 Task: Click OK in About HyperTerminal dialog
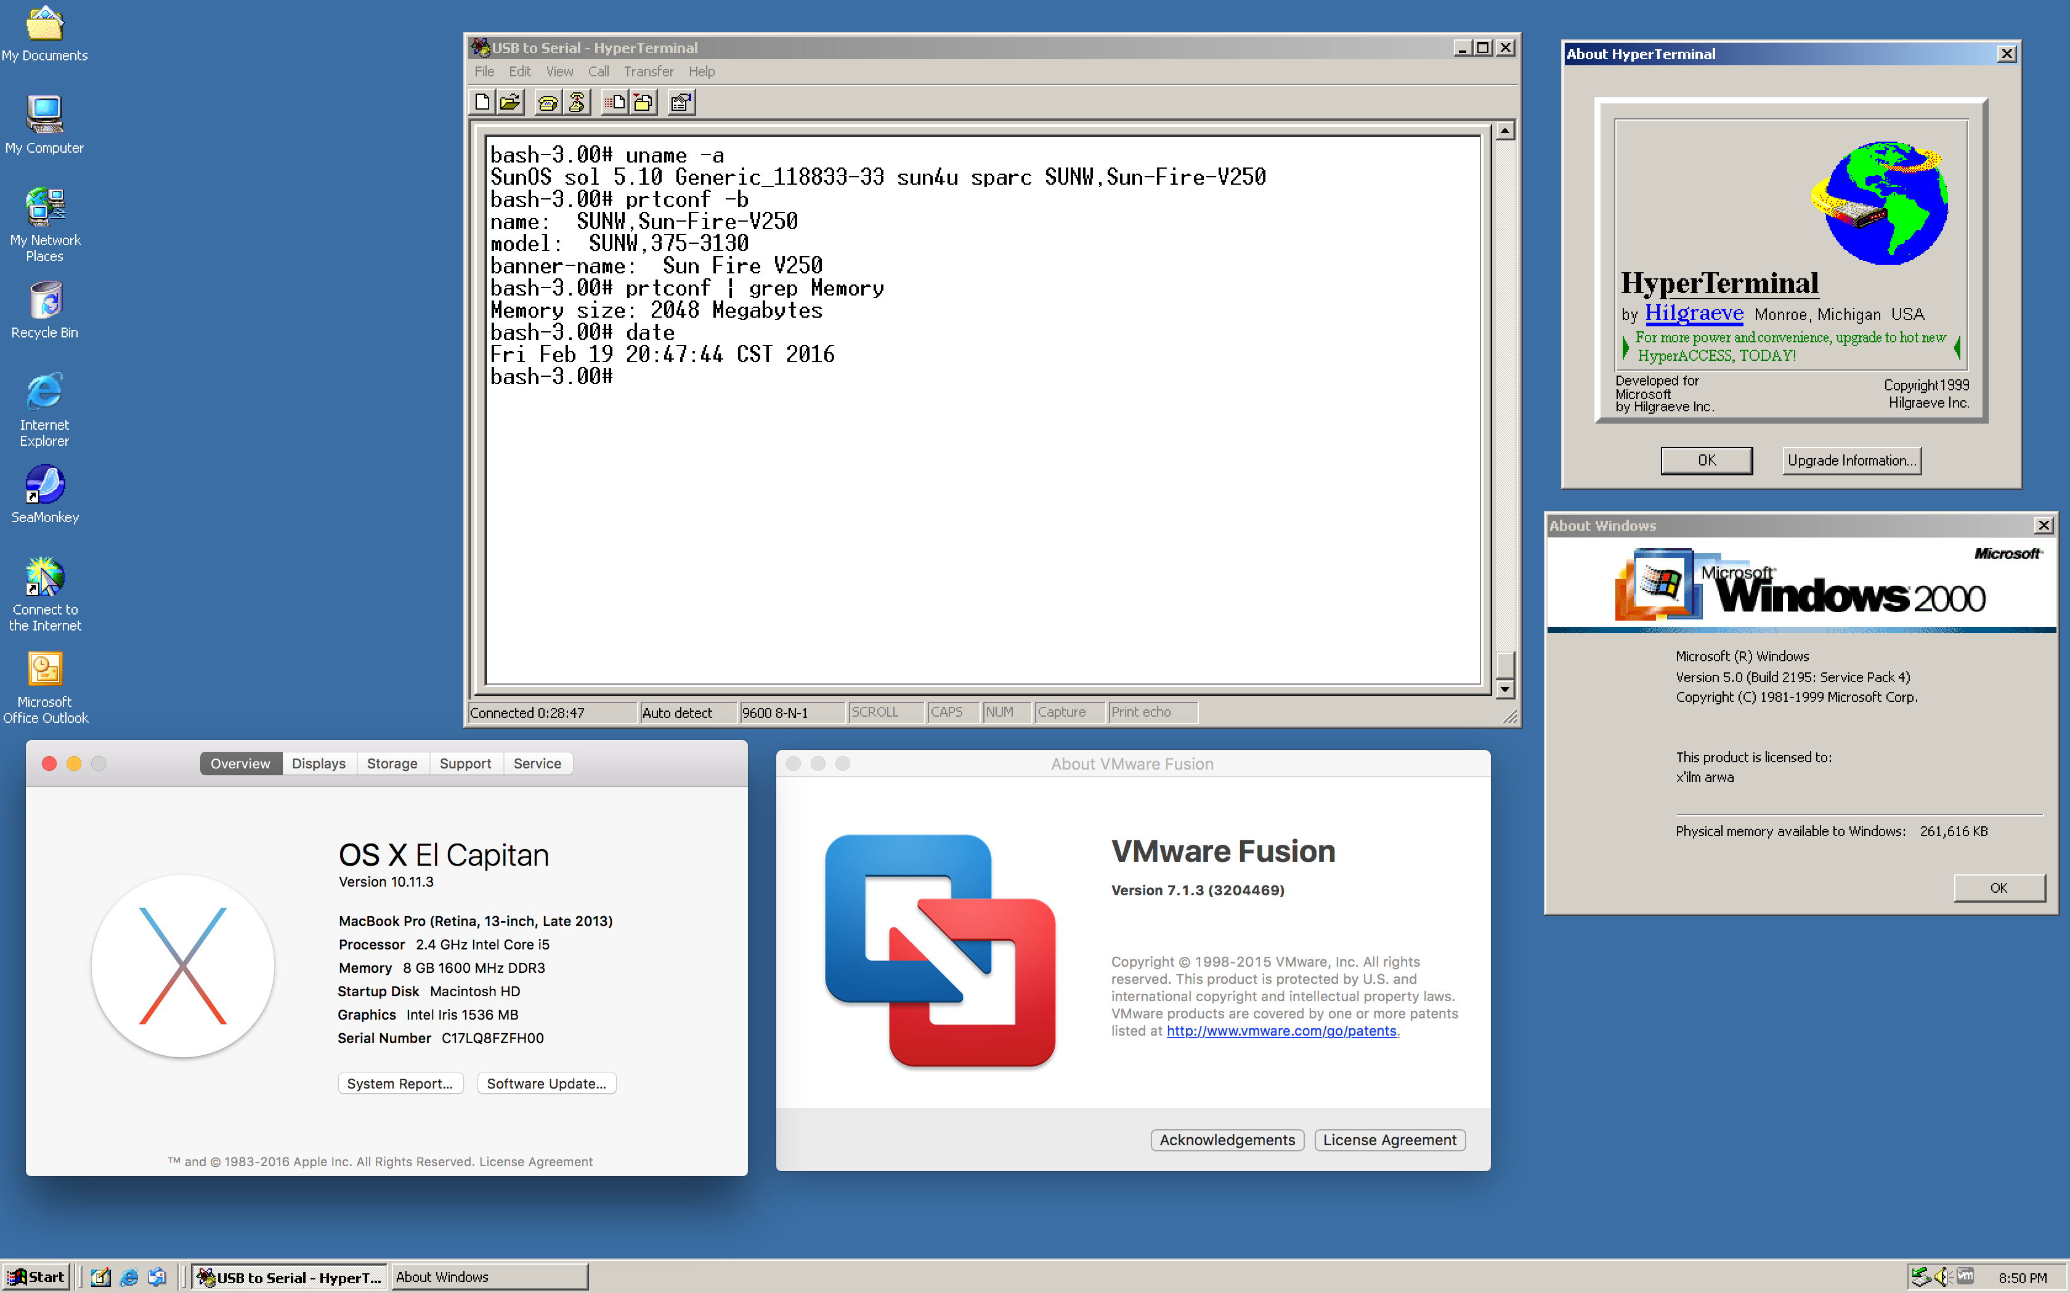pos(1707,460)
